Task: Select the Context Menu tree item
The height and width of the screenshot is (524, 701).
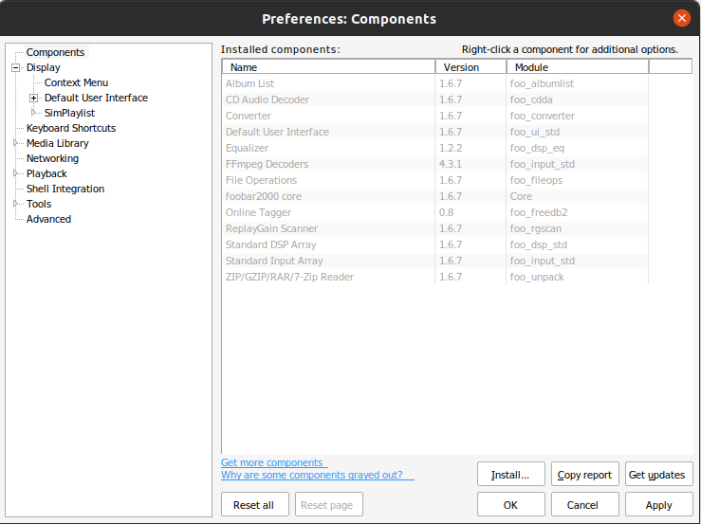Action: click(x=76, y=82)
